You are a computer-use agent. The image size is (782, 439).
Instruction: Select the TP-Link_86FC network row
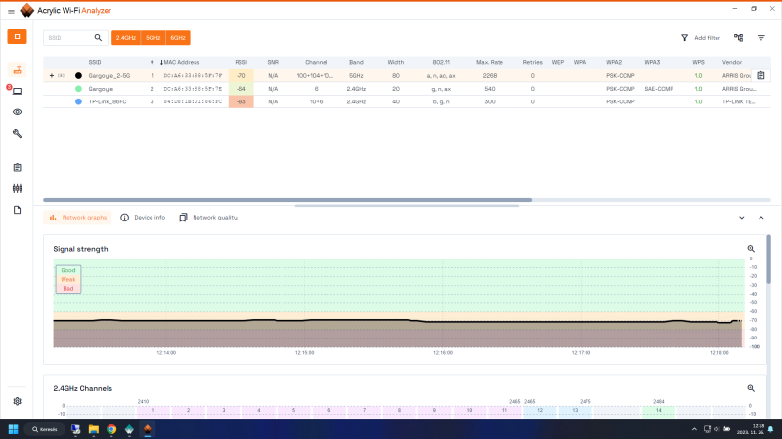(x=407, y=101)
